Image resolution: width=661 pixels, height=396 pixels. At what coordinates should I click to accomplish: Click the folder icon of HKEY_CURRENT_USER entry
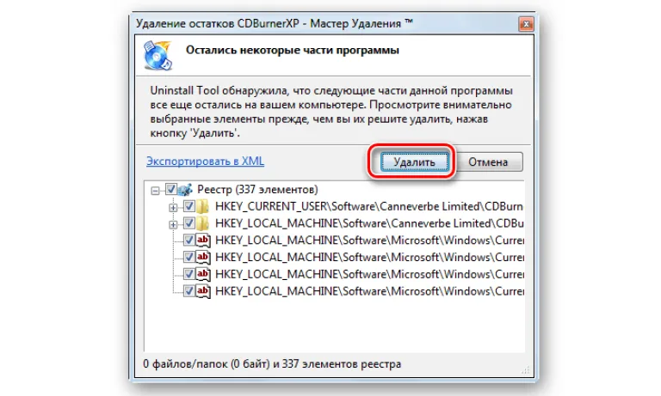203,207
